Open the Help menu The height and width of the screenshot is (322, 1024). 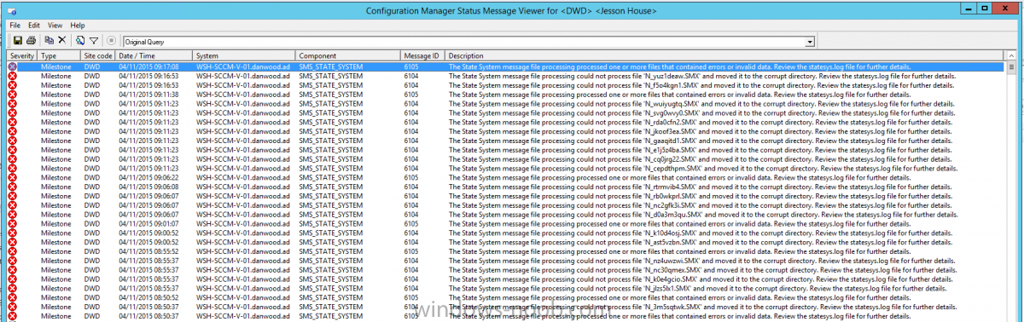pos(78,26)
